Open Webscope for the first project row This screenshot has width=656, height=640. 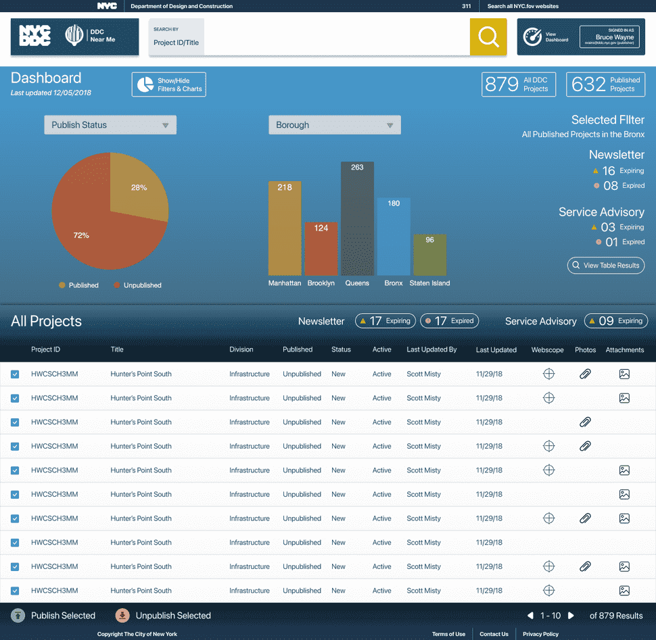click(548, 374)
